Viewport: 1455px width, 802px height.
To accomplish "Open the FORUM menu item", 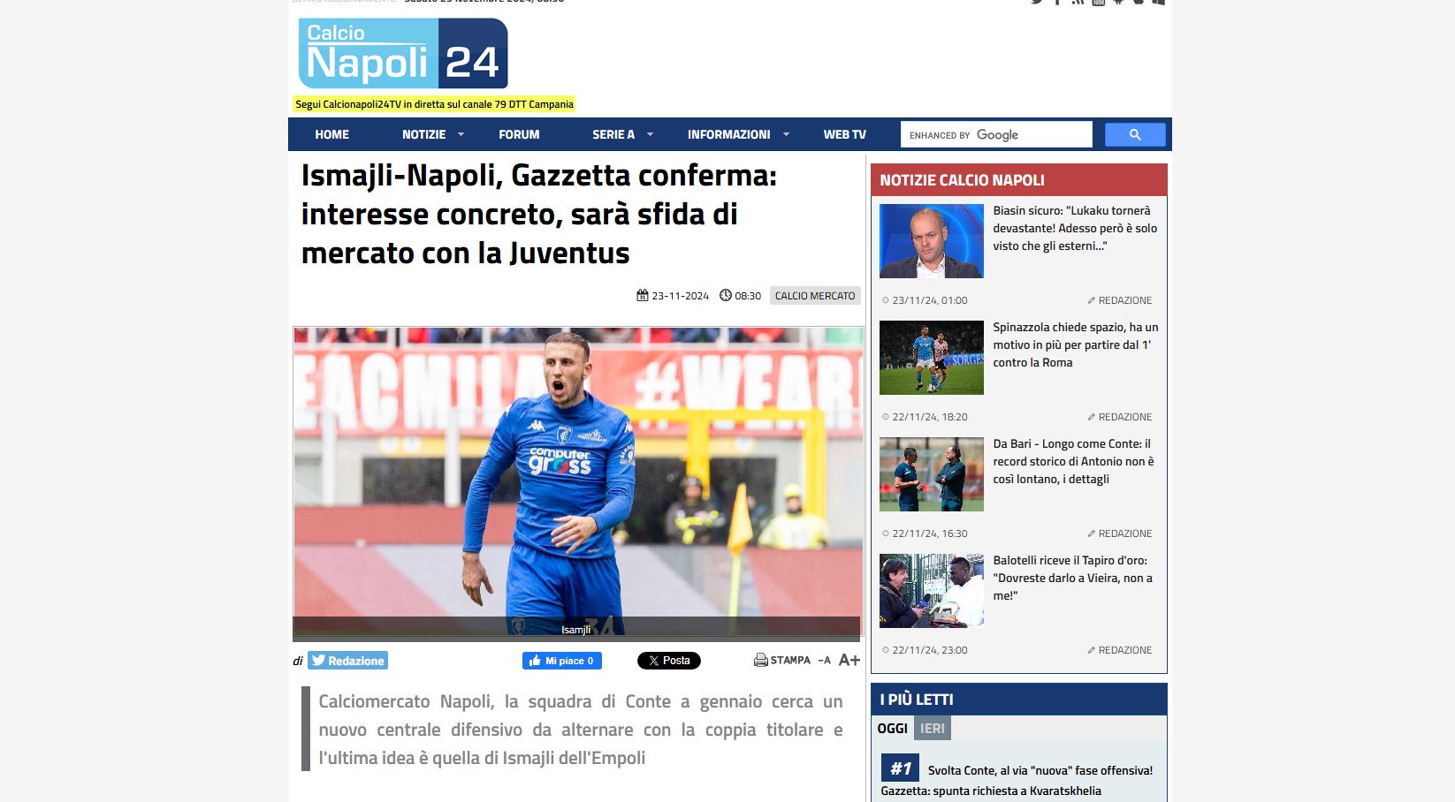I will point(519,134).
